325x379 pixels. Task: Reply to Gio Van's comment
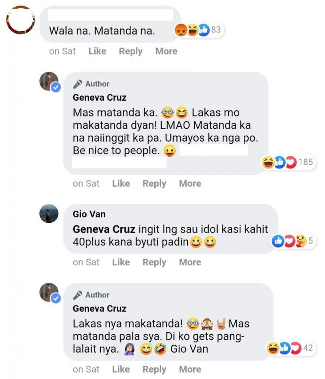click(154, 262)
